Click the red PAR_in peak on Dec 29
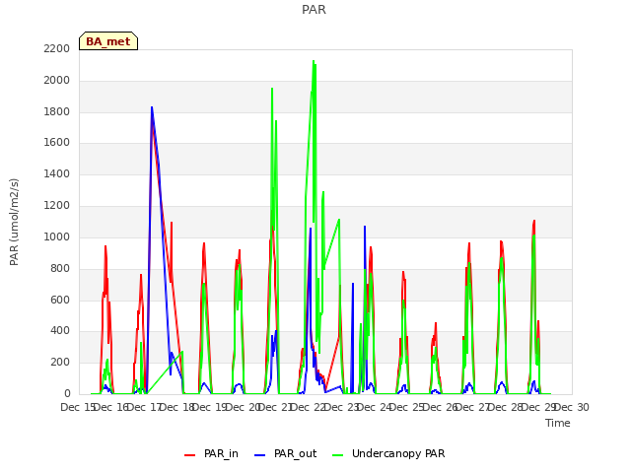 tap(534, 221)
